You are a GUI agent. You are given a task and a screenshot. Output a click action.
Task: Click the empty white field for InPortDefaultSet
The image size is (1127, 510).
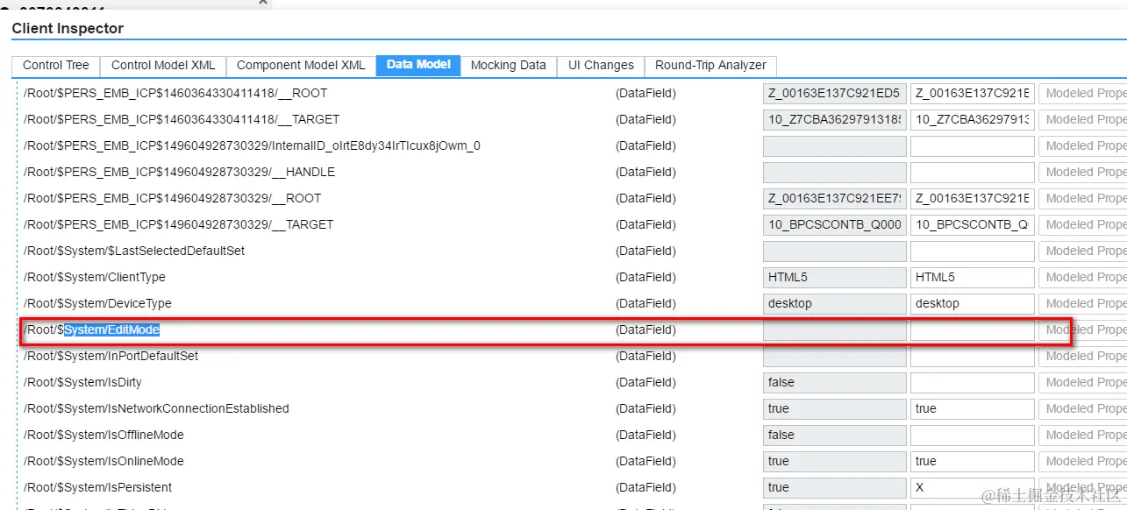tap(972, 357)
